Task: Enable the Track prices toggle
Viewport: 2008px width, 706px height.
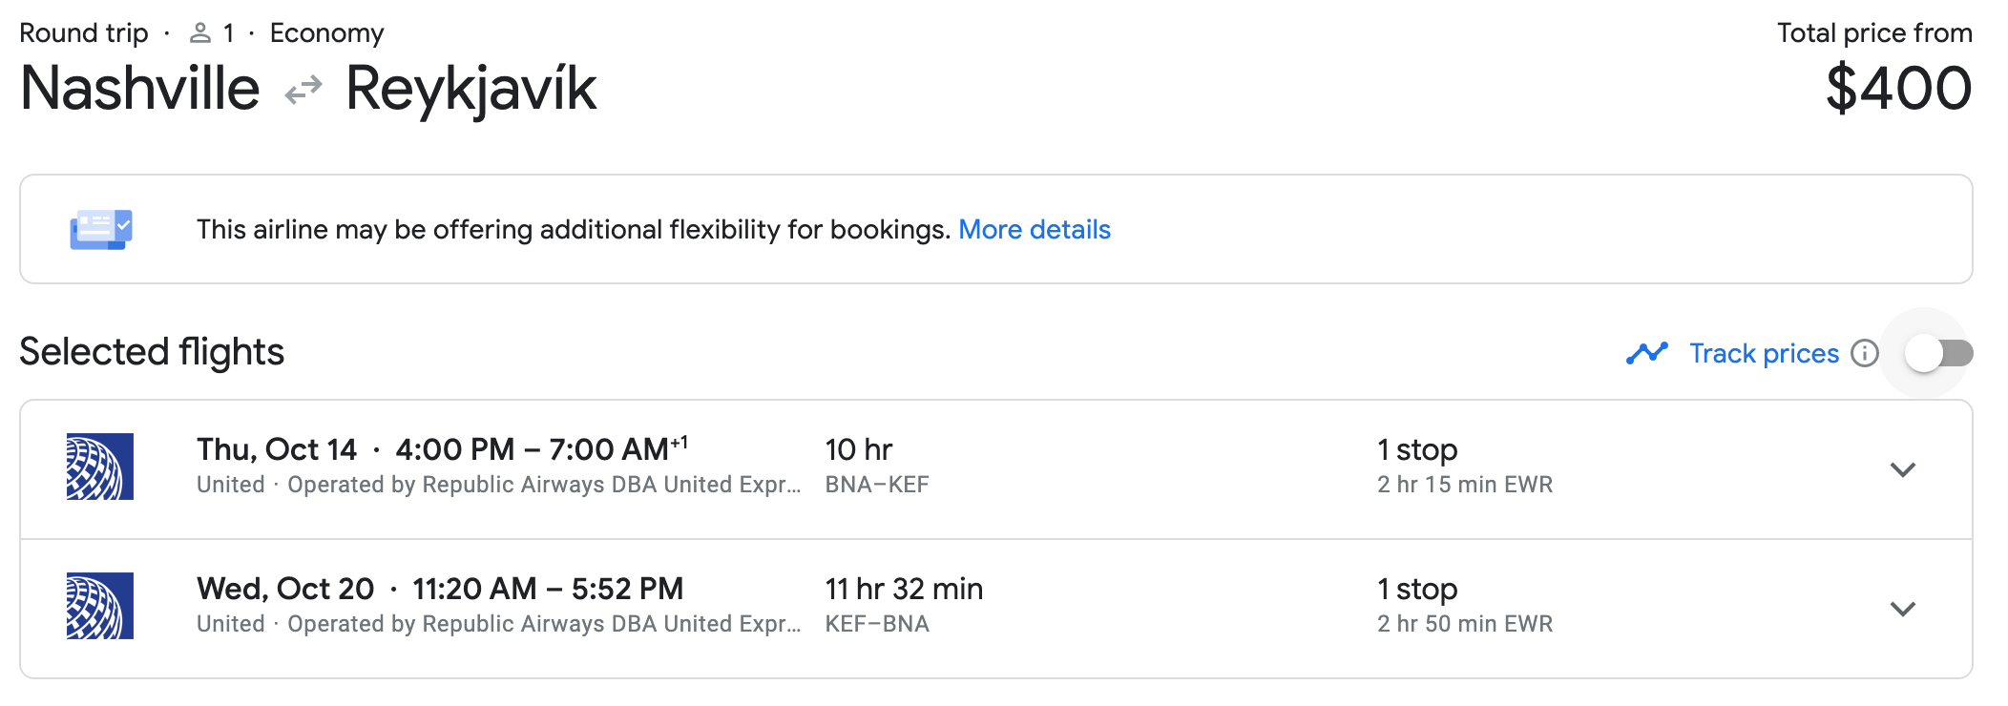Action: (1938, 353)
